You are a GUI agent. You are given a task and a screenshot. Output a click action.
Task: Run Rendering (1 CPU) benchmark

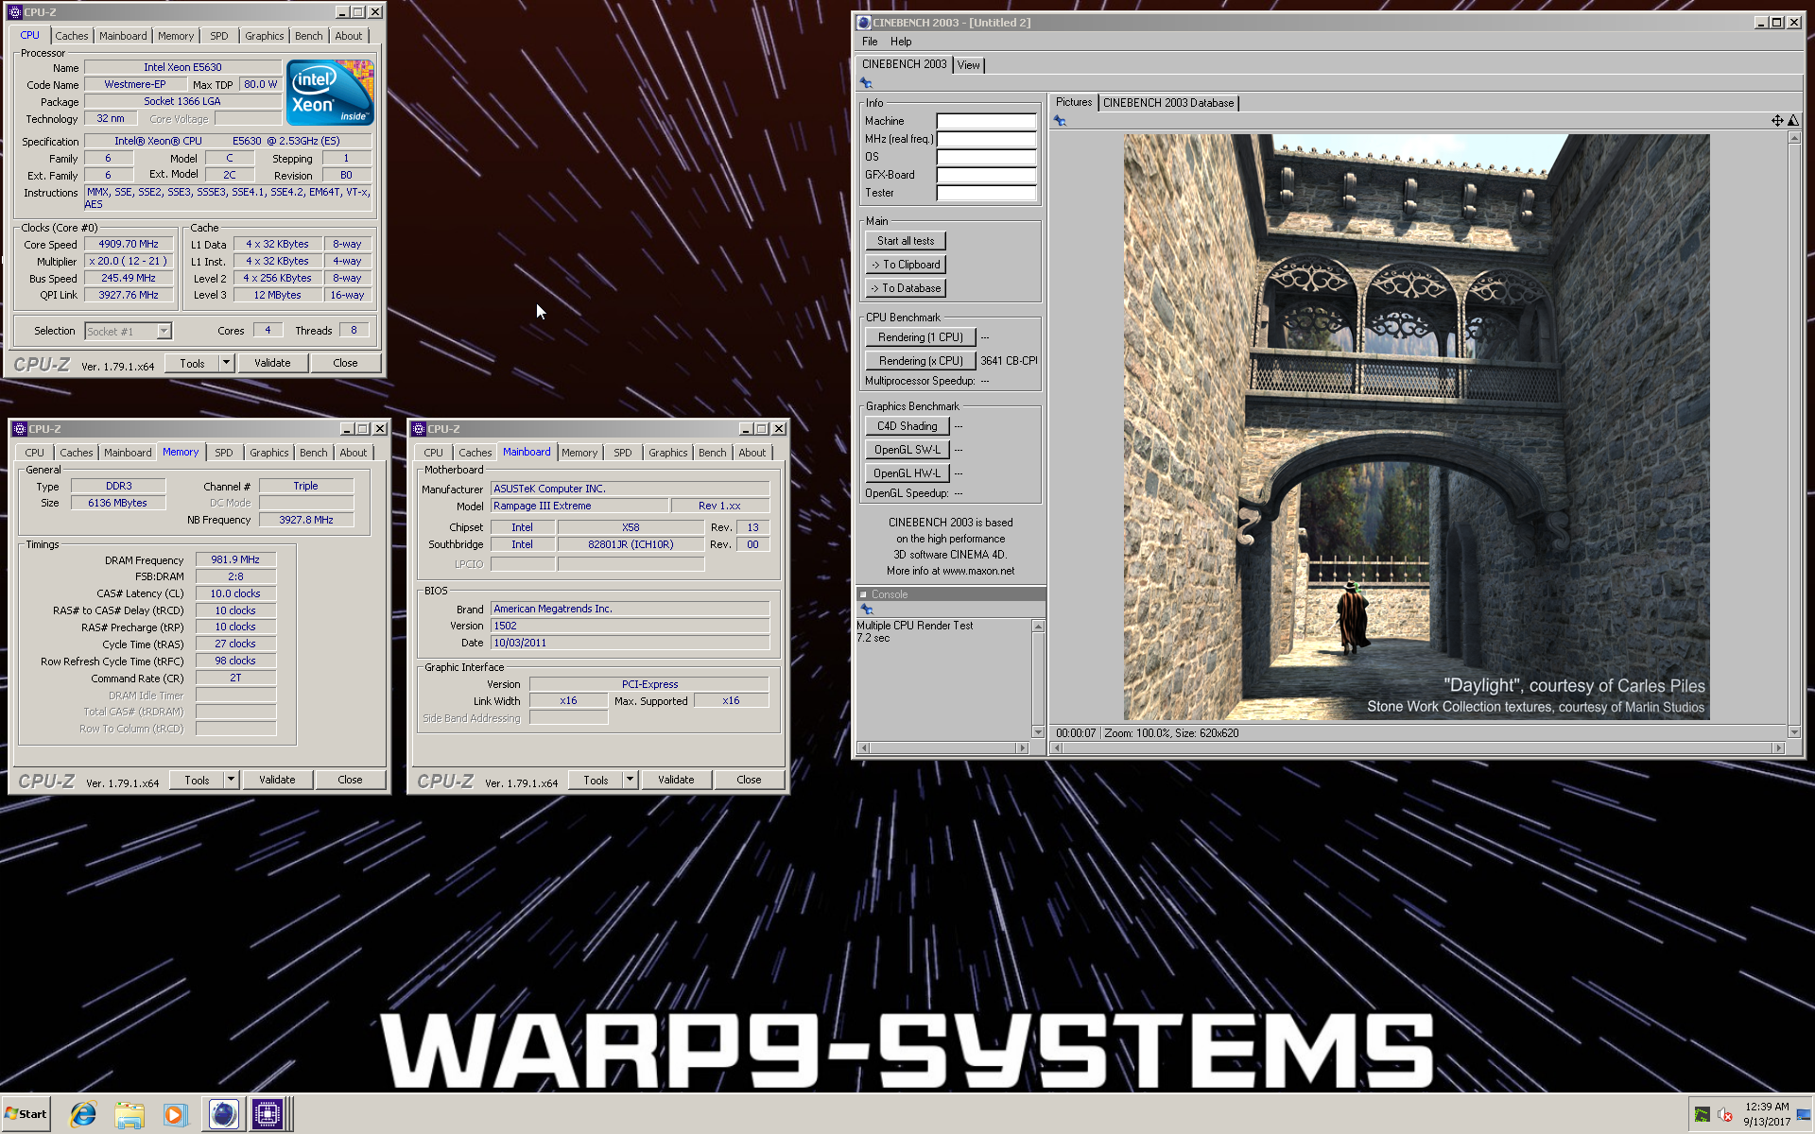coord(921,337)
